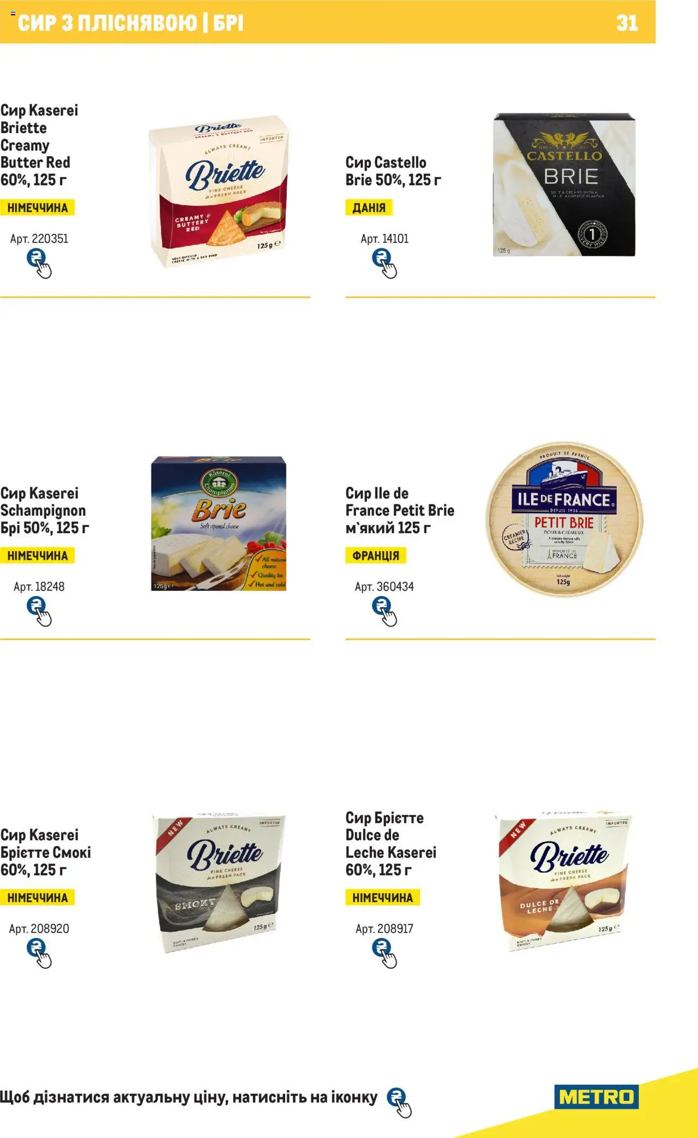The height and width of the screenshot is (1138, 698).
Task: Click price icon under Арт. 208917
Action: pyautogui.click(x=384, y=954)
